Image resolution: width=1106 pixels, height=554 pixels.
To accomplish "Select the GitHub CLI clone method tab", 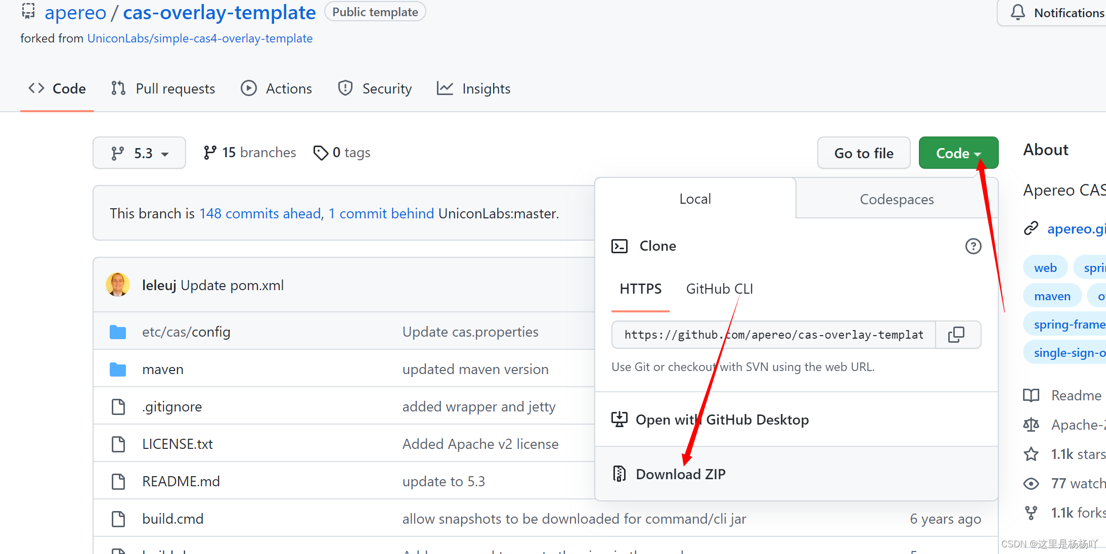I will coord(719,289).
